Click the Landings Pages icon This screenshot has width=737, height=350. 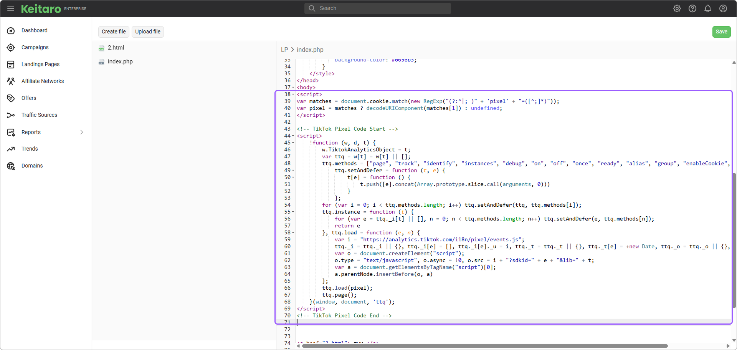(x=11, y=65)
